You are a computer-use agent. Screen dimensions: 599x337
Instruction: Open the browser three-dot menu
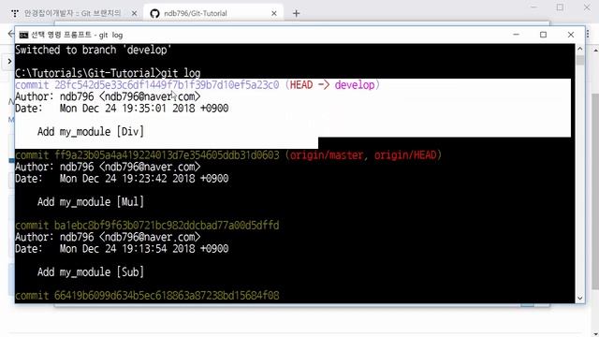pyautogui.click(x=589, y=34)
